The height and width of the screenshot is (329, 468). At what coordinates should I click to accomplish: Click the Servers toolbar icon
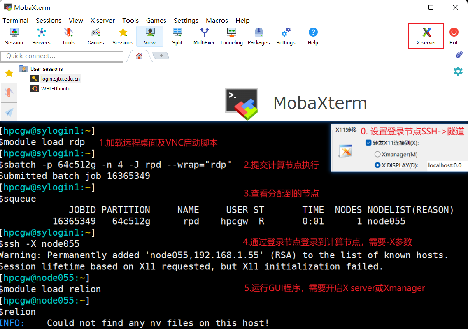point(41,36)
